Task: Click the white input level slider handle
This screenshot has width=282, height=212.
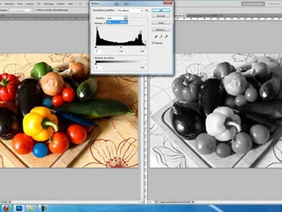Action: click(x=145, y=47)
